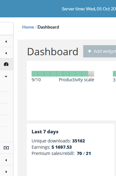Select the Premium sales value 70
Image resolution: width=116 pixels, height=176 pixels.
79,153
